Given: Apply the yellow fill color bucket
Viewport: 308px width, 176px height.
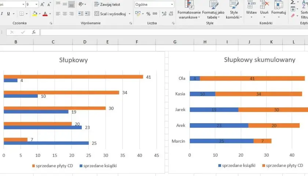Looking at the screenshot, I should pos(35,14).
